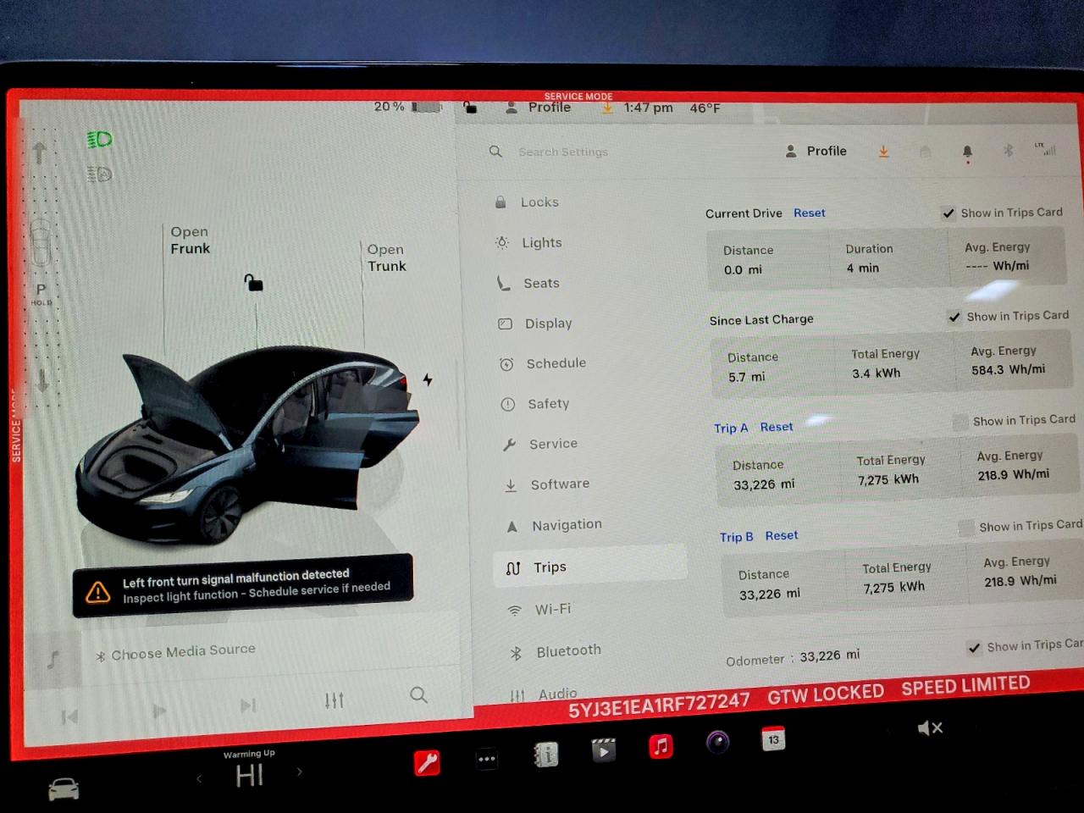1084x813 pixels.
Task: Tap the HI cabin temperature display
Action: pyautogui.click(x=250, y=775)
